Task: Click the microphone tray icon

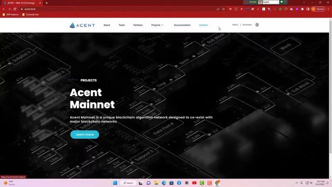Action: click(301, 183)
